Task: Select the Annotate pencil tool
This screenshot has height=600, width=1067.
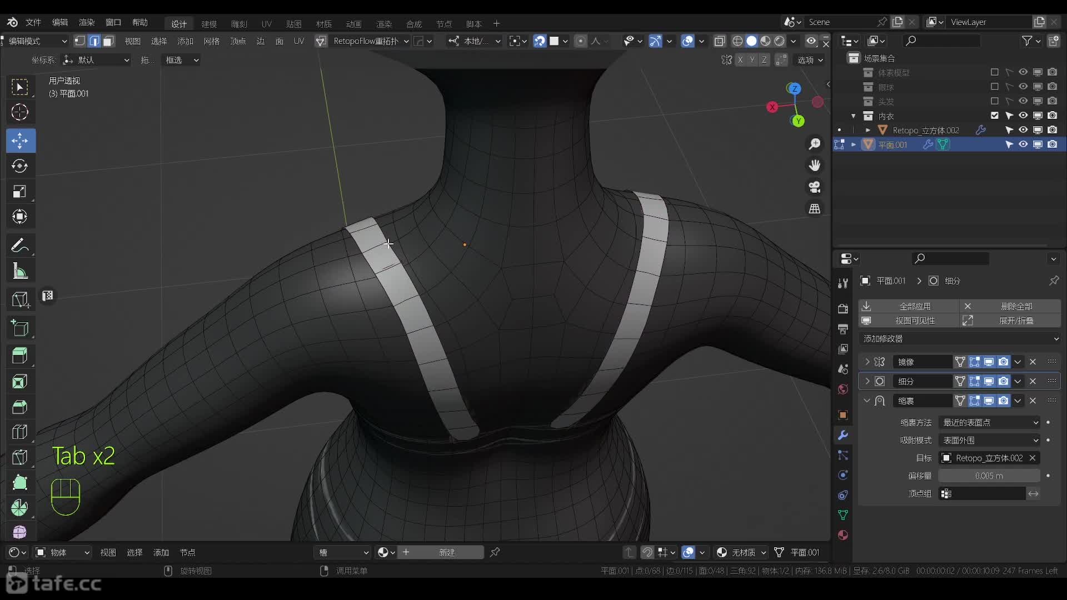Action: pyautogui.click(x=20, y=245)
